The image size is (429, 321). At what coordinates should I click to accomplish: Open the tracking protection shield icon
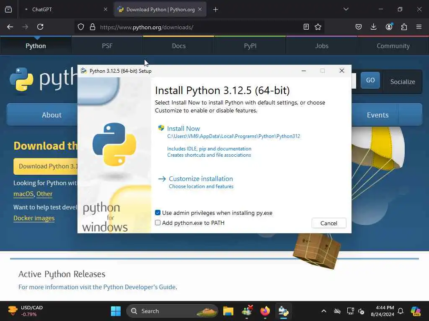pyautogui.click(x=81, y=27)
